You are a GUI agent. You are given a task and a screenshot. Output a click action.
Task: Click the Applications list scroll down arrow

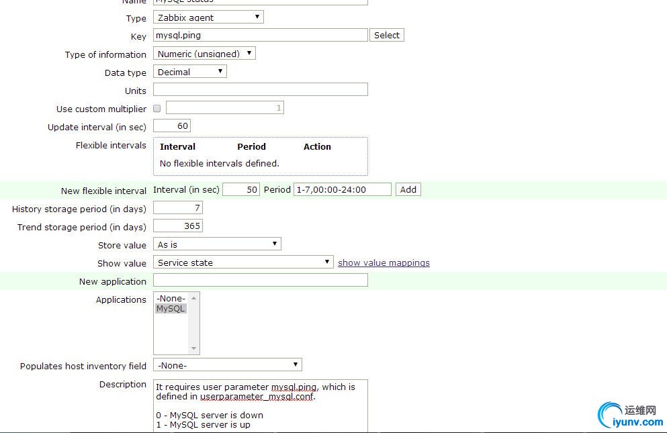coord(193,348)
